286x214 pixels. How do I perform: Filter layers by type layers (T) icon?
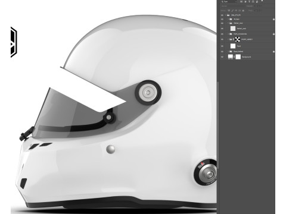(x=249, y=2)
